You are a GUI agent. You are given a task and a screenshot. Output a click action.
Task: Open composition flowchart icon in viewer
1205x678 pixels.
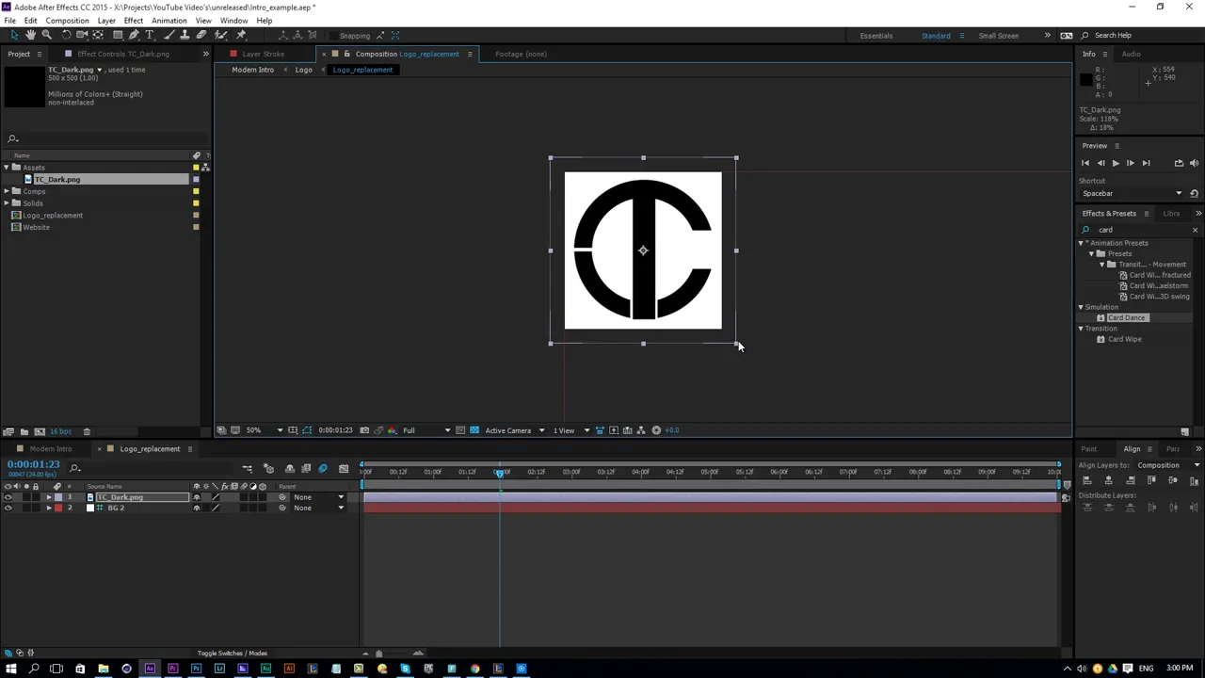tap(641, 430)
